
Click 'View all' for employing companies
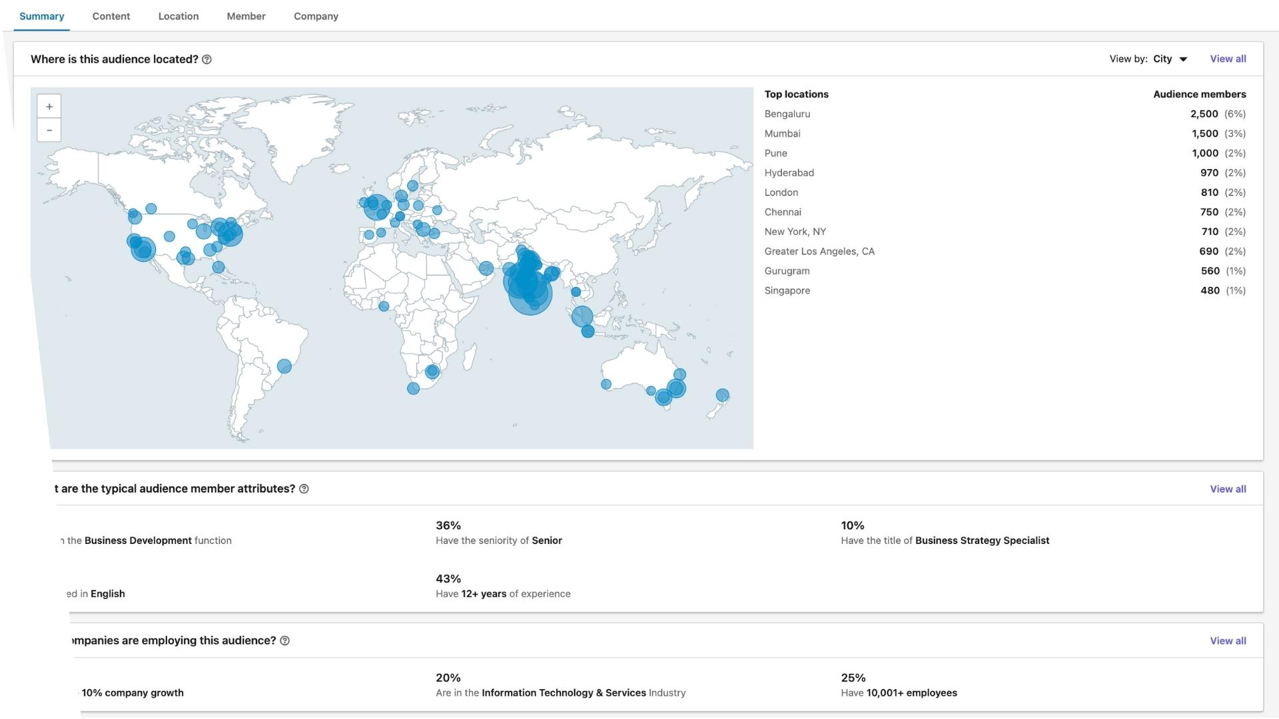click(1228, 640)
